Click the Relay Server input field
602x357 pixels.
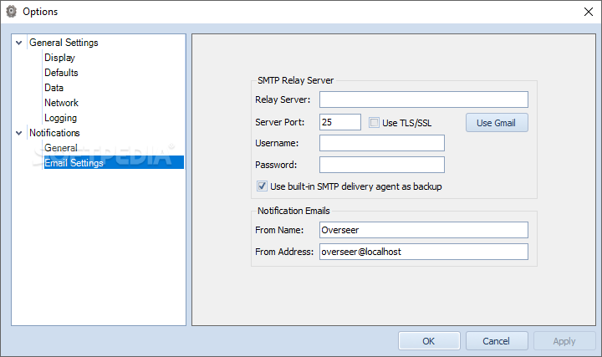coord(424,99)
